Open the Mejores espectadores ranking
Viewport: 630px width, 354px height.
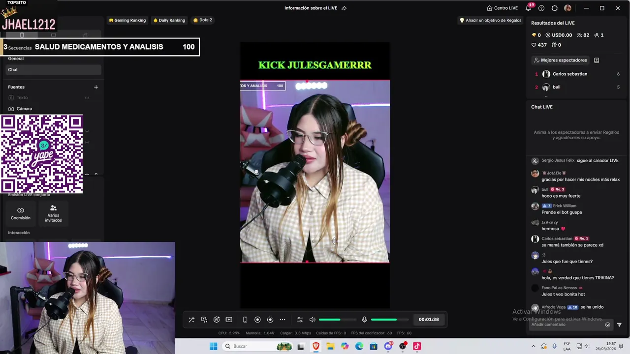coord(561,60)
